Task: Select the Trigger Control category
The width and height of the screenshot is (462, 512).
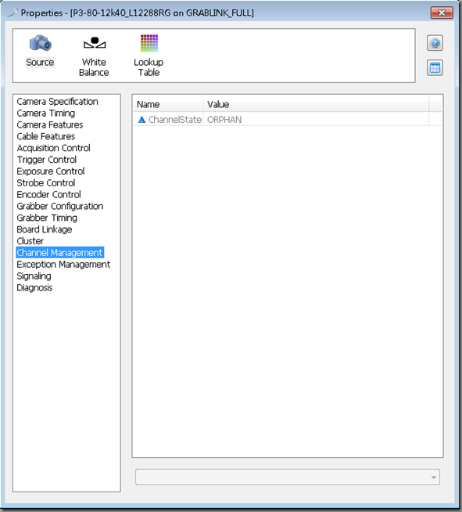Action: [x=47, y=160]
